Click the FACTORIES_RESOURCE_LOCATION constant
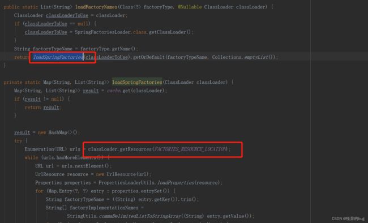Viewport: 368px width, 223px height. [x=190, y=149]
